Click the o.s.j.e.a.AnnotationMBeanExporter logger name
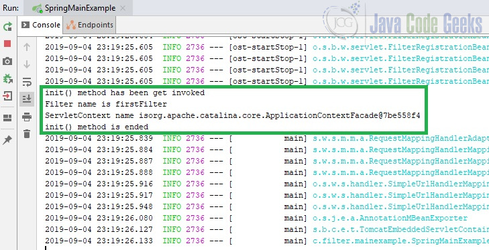The height and width of the screenshot is (250, 489). coord(390,218)
